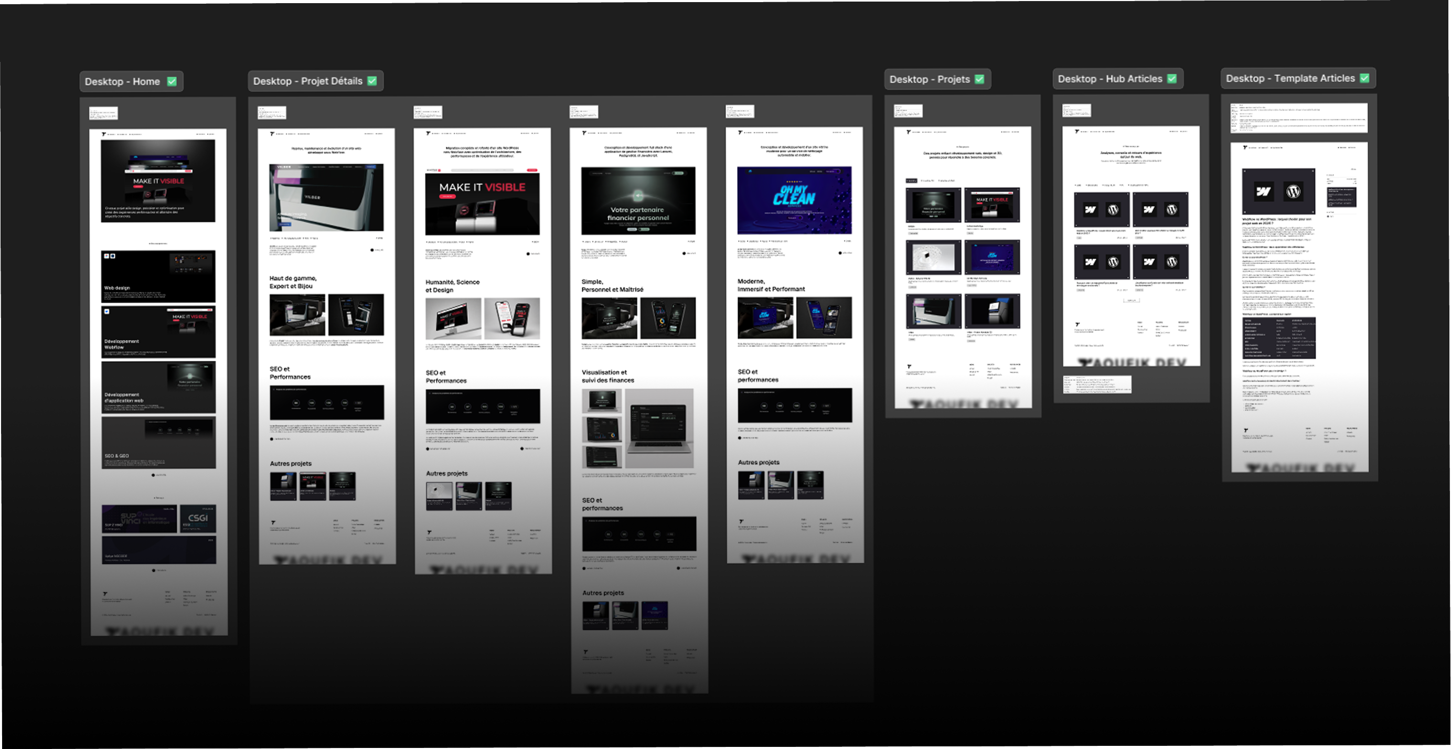
Task: Click green check icon beside Desktop - Home
Action: pyautogui.click(x=172, y=81)
